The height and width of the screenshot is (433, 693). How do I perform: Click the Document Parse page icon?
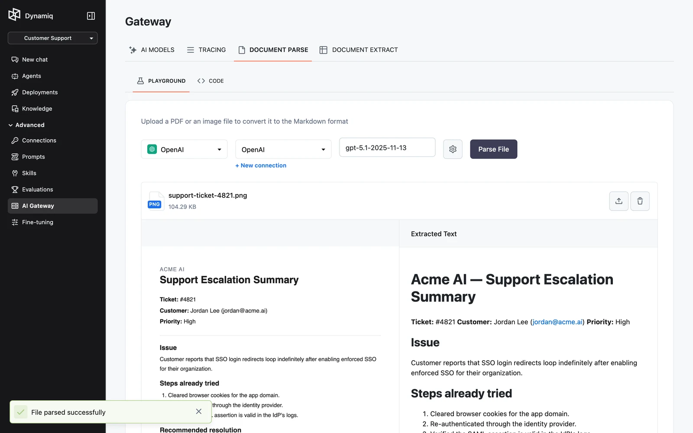242,50
